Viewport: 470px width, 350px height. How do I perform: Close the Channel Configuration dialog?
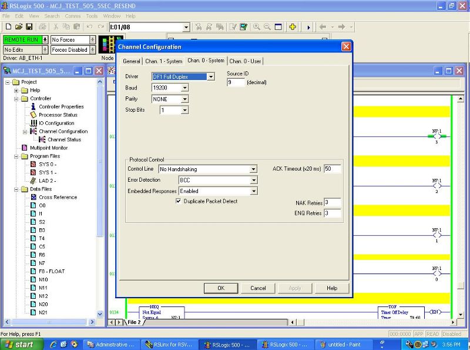coord(346,46)
